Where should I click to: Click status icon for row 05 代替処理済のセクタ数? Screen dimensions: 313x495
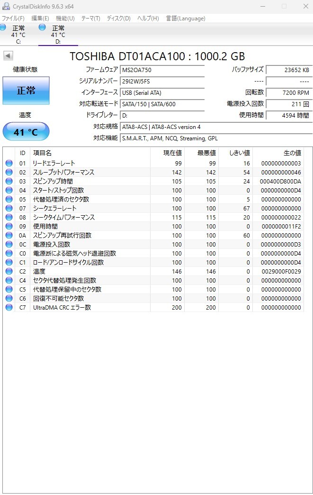[9, 199]
